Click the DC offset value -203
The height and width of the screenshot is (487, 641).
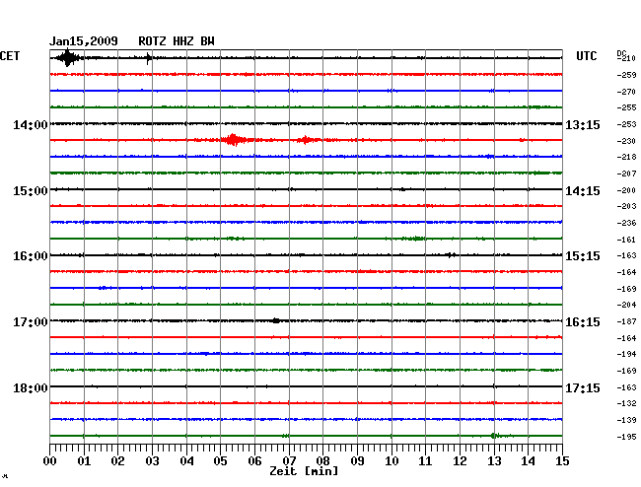pos(626,206)
